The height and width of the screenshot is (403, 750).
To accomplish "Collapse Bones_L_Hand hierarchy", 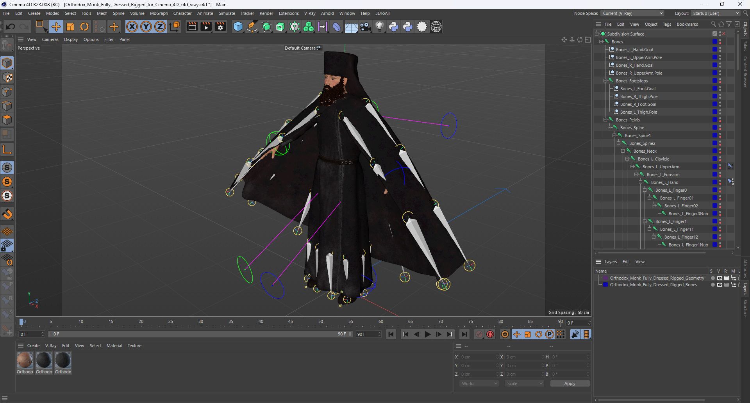I will pos(641,182).
